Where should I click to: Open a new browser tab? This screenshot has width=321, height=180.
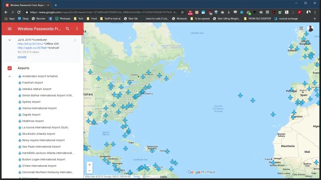56,5
